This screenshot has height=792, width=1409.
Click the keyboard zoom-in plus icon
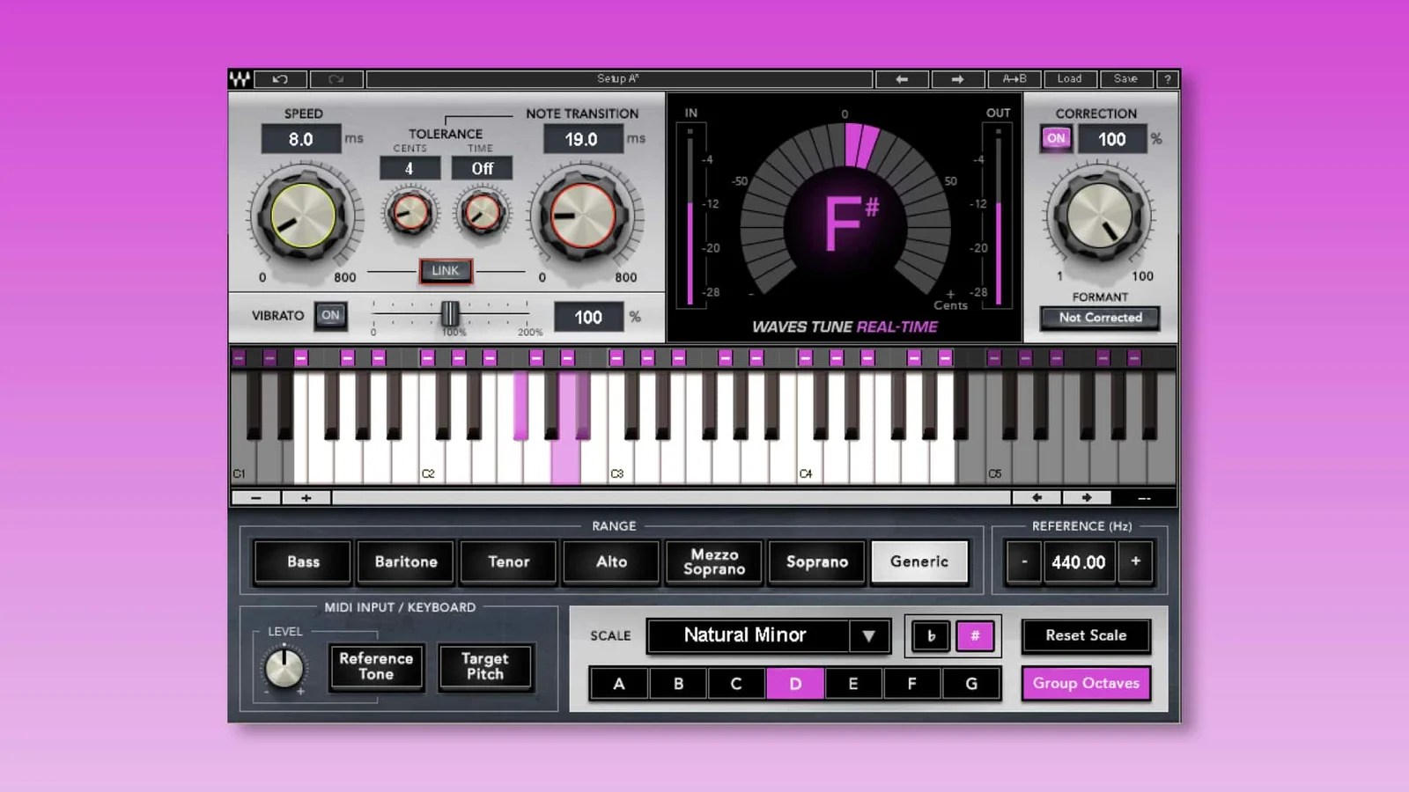click(306, 497)
